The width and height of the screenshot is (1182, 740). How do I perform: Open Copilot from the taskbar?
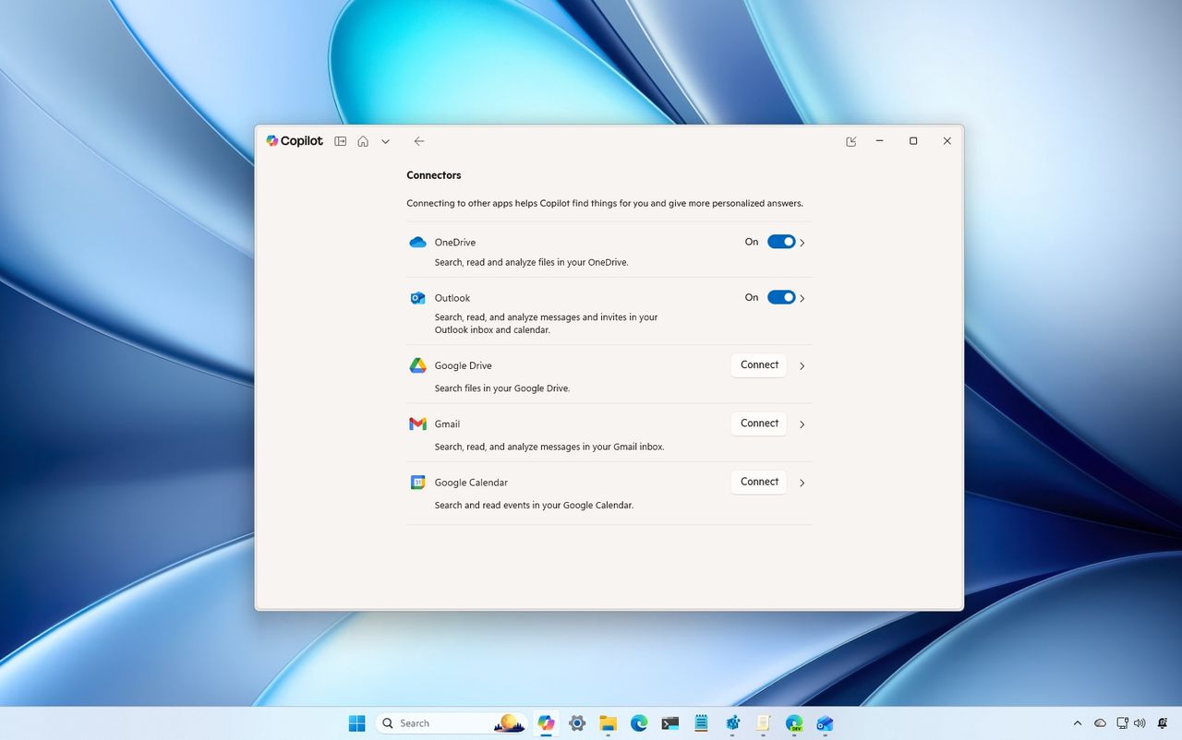[546, 723]
